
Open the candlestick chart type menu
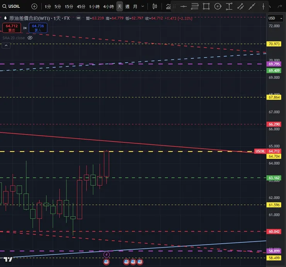click(x=155, y=7)
